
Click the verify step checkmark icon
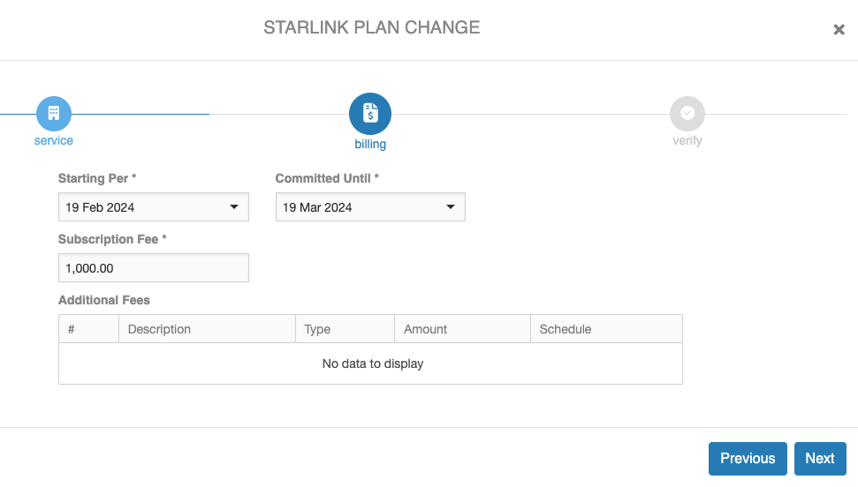click(687, 114)
